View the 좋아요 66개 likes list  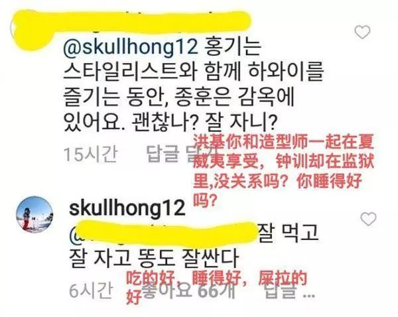188,290
